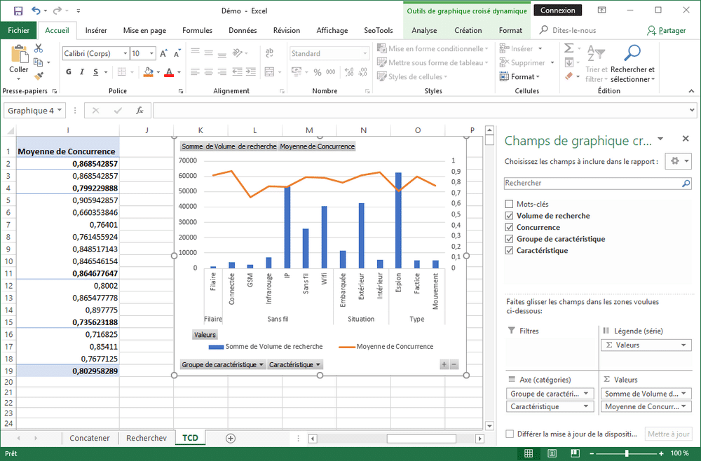
Task: Toggle bold (G) formatting
Action: click(69, 72)
